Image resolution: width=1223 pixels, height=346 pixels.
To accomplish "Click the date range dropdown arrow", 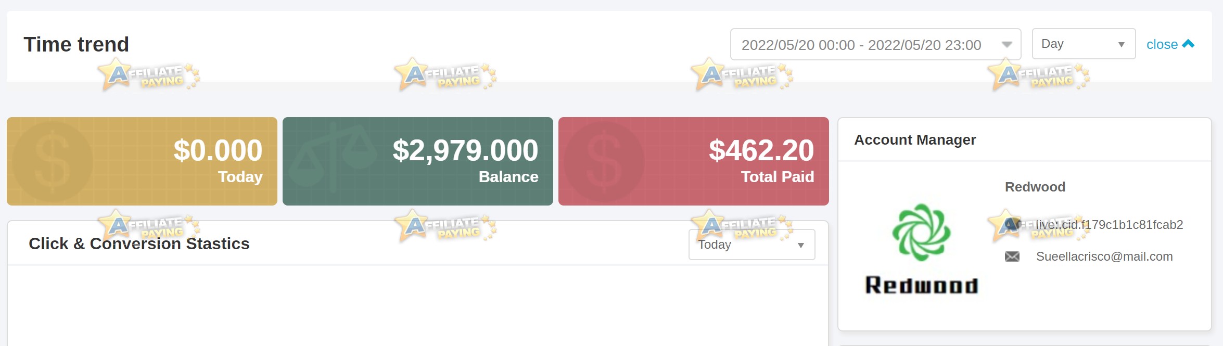I will [1007, 45].
